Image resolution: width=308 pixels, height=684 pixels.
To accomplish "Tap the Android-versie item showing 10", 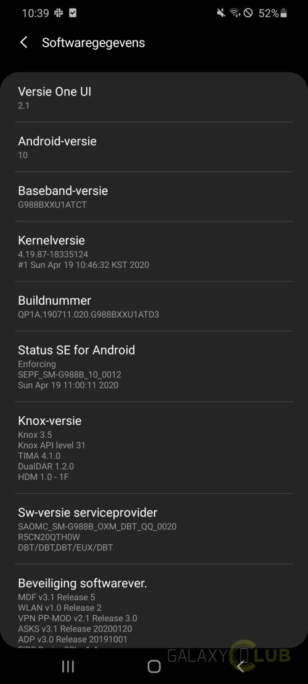I will pos(154,147).
